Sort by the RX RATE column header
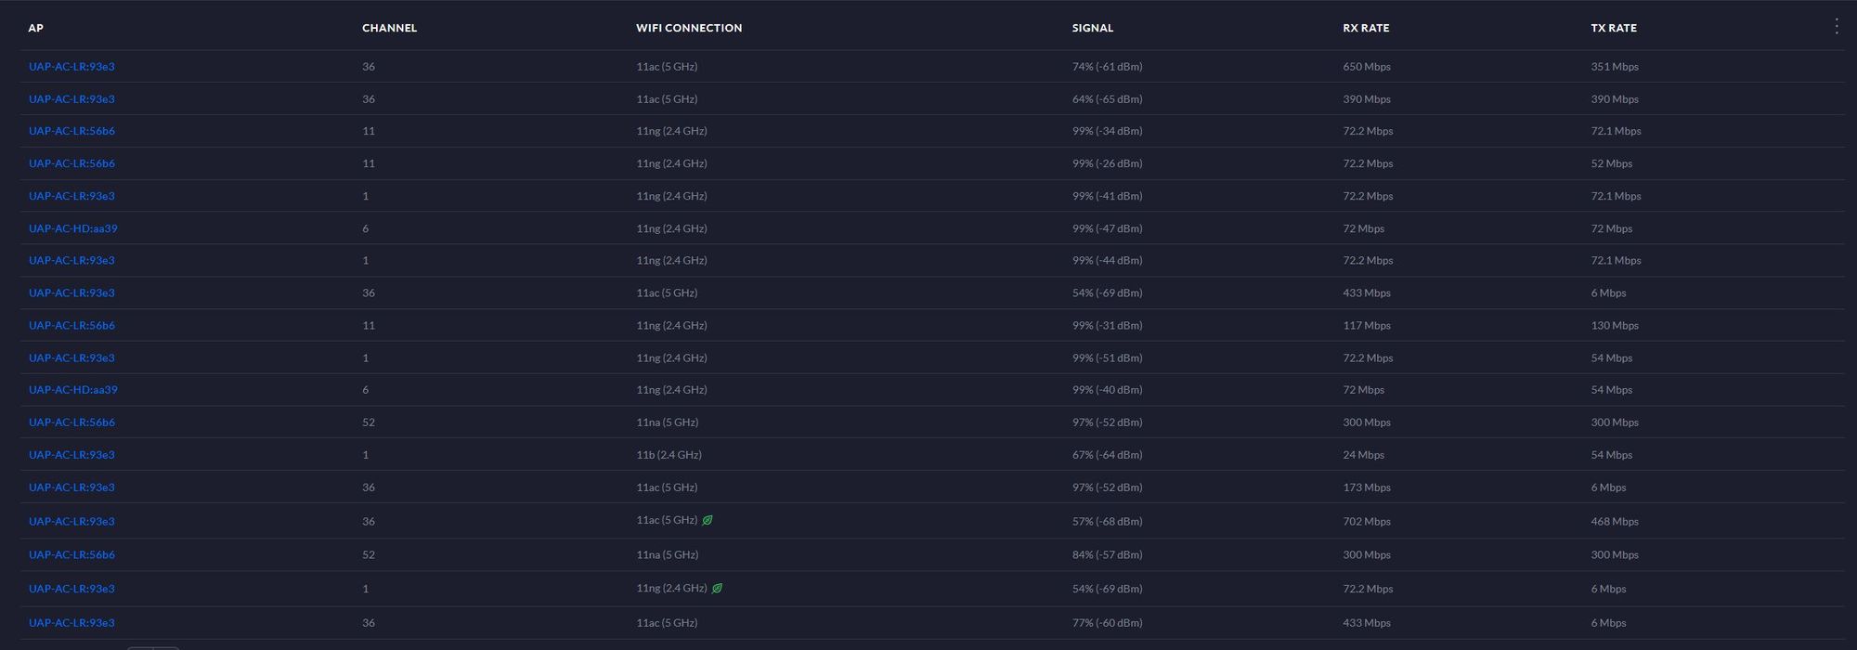 coord(1366,28)
